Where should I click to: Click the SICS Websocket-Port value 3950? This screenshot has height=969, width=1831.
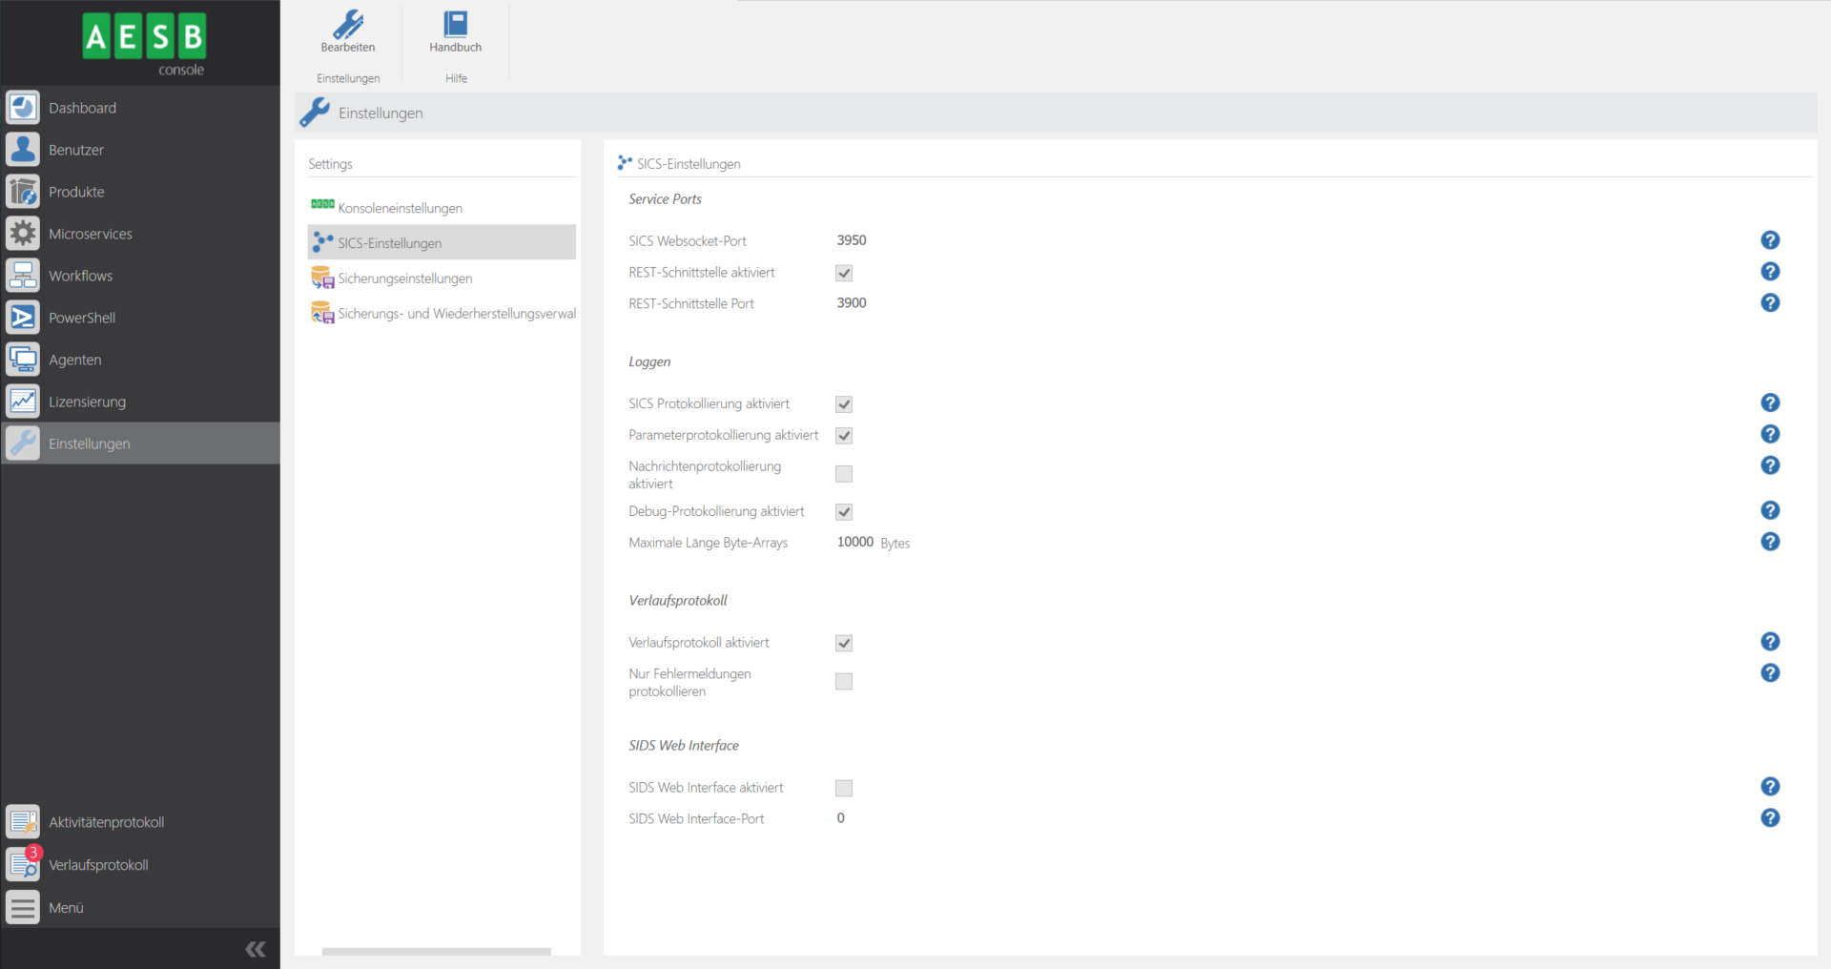pyautogui.click(x=852, y=240)
